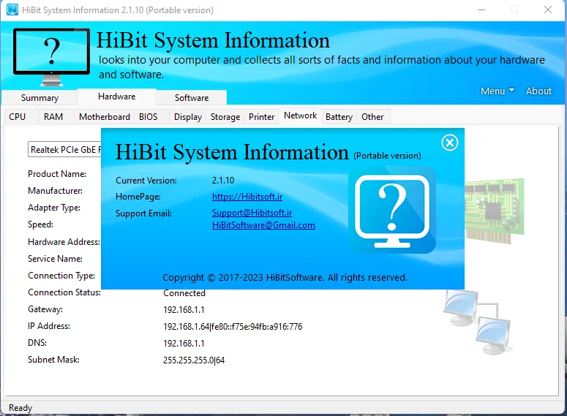Click the Connection Type label
This screenshot has height=416, width=567.
click(61, 276)
